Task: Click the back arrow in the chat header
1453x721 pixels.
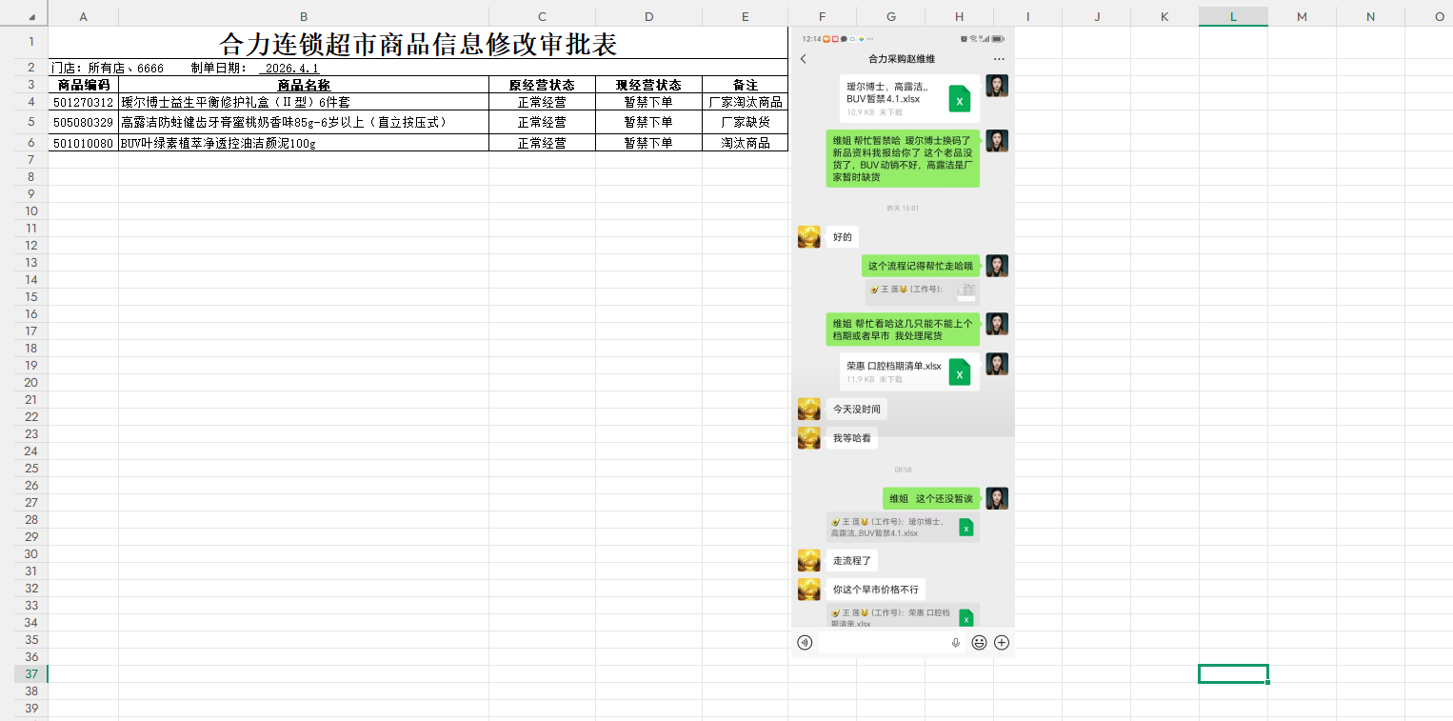Action: [x=803, y=59]
